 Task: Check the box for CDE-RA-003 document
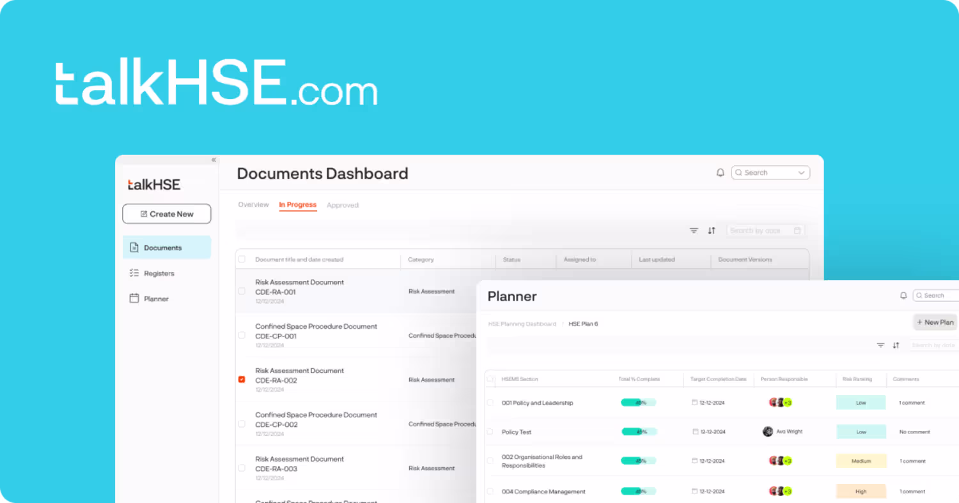[242, 468]
